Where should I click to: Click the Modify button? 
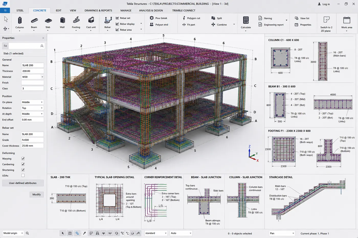[x=37, y=194]
